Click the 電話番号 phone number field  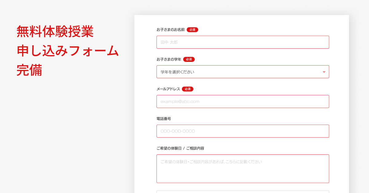pos(243,131)
